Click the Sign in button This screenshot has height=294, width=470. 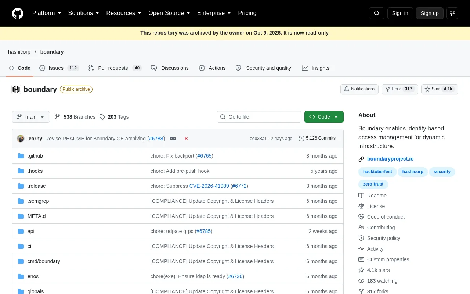400,13
